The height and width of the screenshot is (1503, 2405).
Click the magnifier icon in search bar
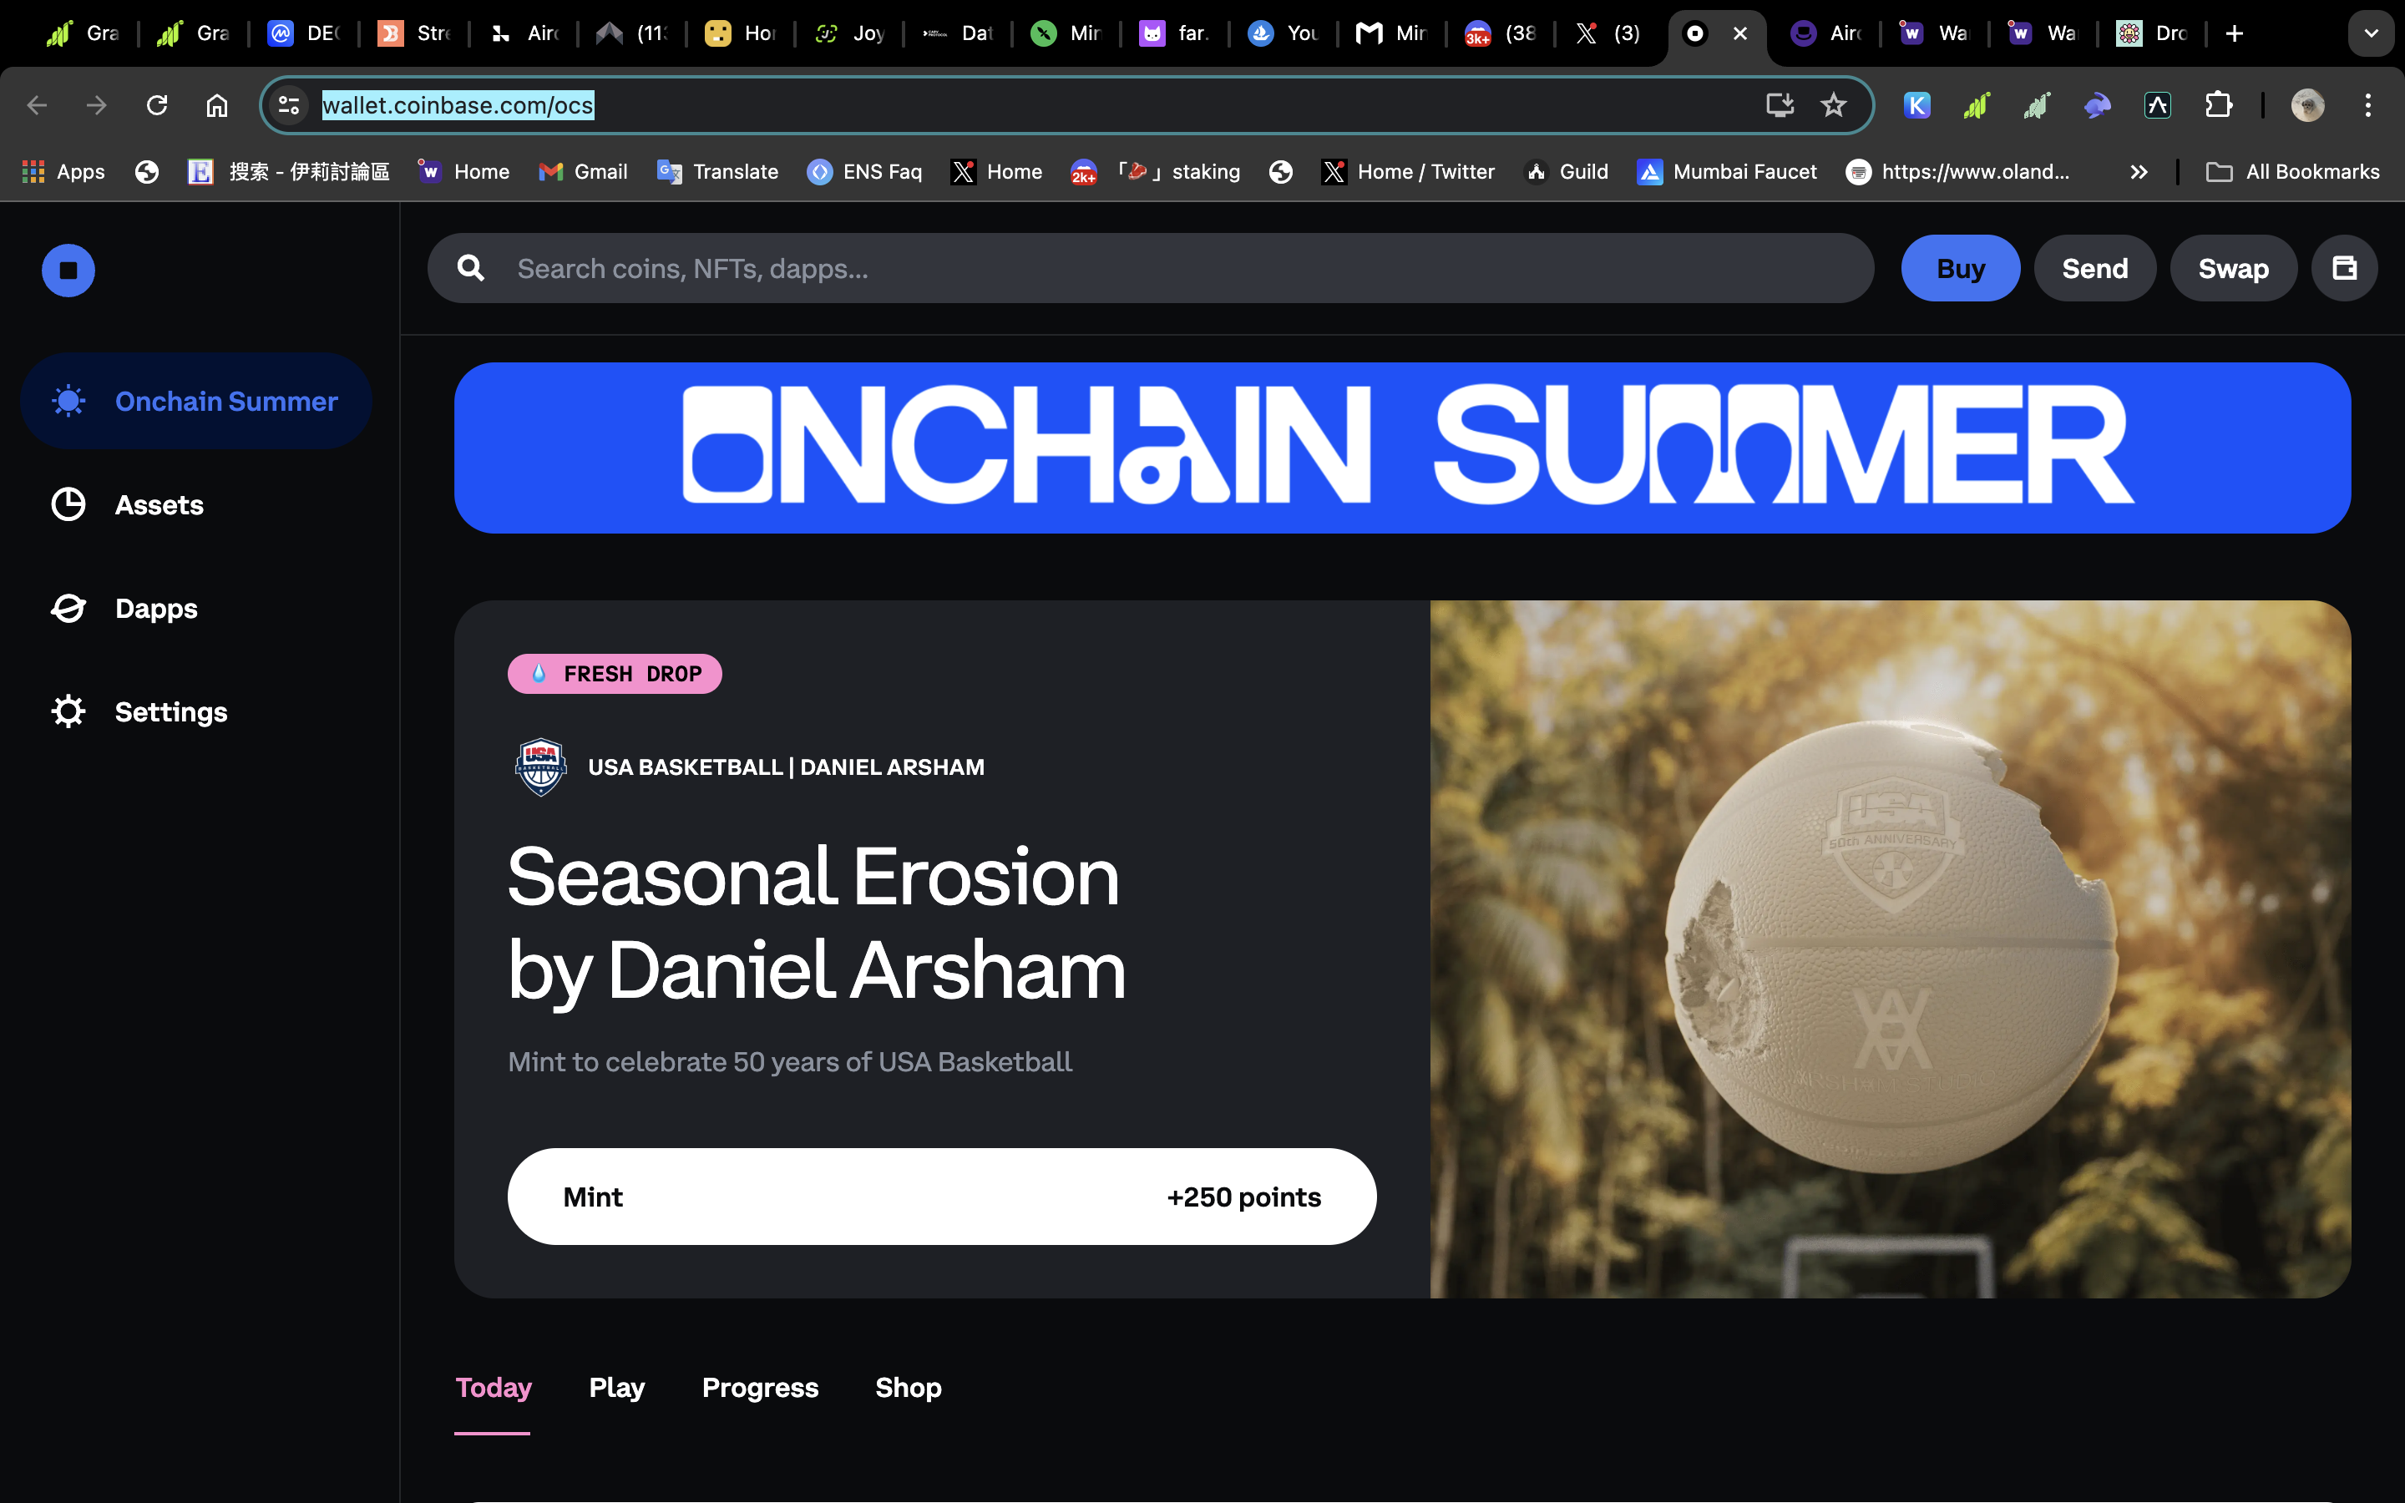tap(471, 268)
